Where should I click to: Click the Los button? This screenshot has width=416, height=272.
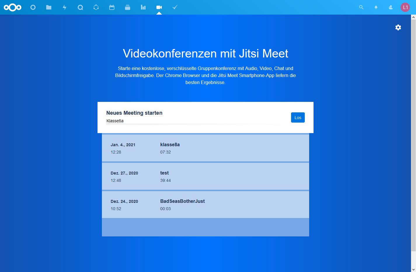[298, 118]
